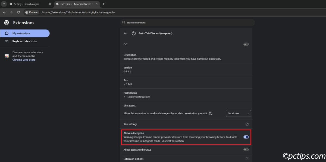
Task: Turn off Allow in Incognito toggle
Action: click(x=246, y=137)
